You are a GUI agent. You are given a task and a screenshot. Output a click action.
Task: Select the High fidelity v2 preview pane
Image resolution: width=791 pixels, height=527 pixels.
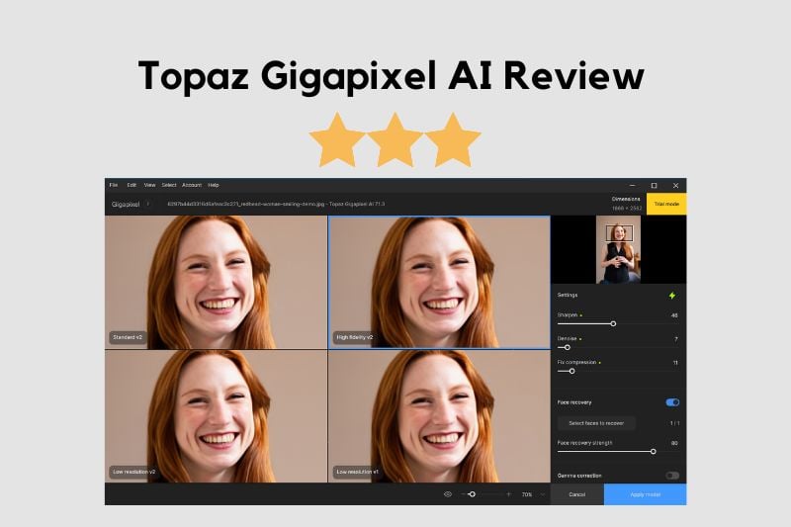tap(439, 283)
